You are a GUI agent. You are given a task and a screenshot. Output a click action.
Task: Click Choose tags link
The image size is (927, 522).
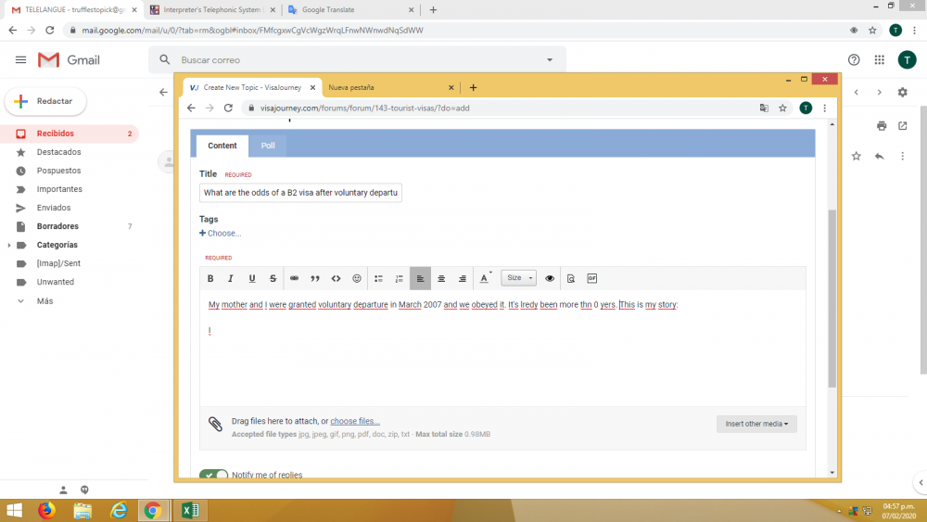coord(220,233)
